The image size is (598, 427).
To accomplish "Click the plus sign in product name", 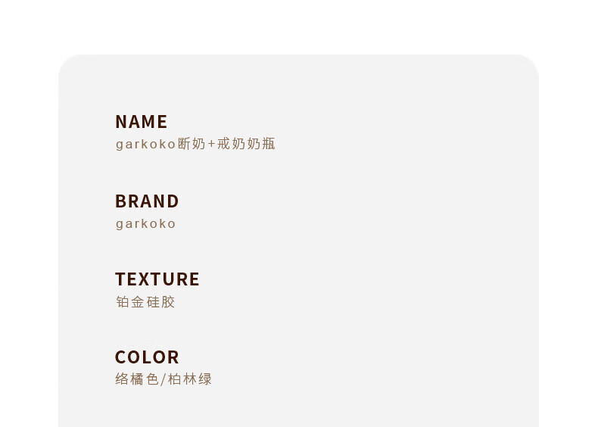I will pyautogui.click(x=212, y=145).
